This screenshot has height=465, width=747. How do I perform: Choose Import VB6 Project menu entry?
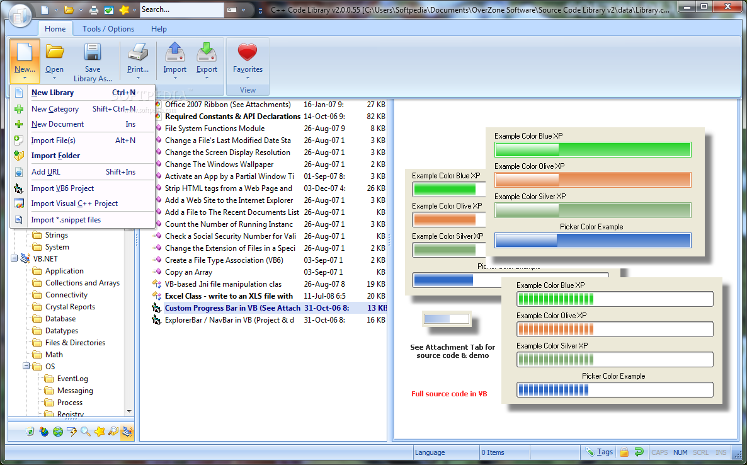pos(83,188)
